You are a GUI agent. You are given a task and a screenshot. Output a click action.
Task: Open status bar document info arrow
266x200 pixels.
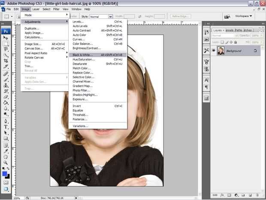(76, 198)
